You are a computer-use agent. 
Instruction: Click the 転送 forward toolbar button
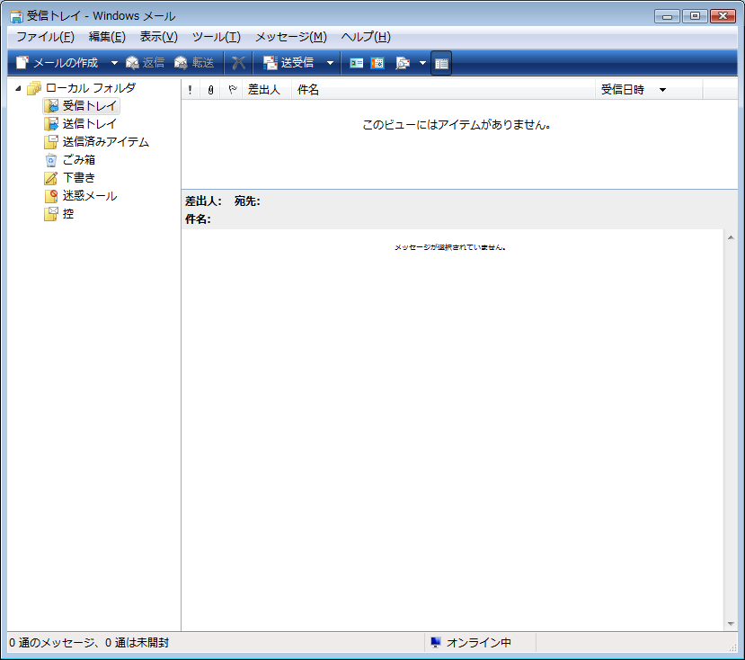[194, 63]
